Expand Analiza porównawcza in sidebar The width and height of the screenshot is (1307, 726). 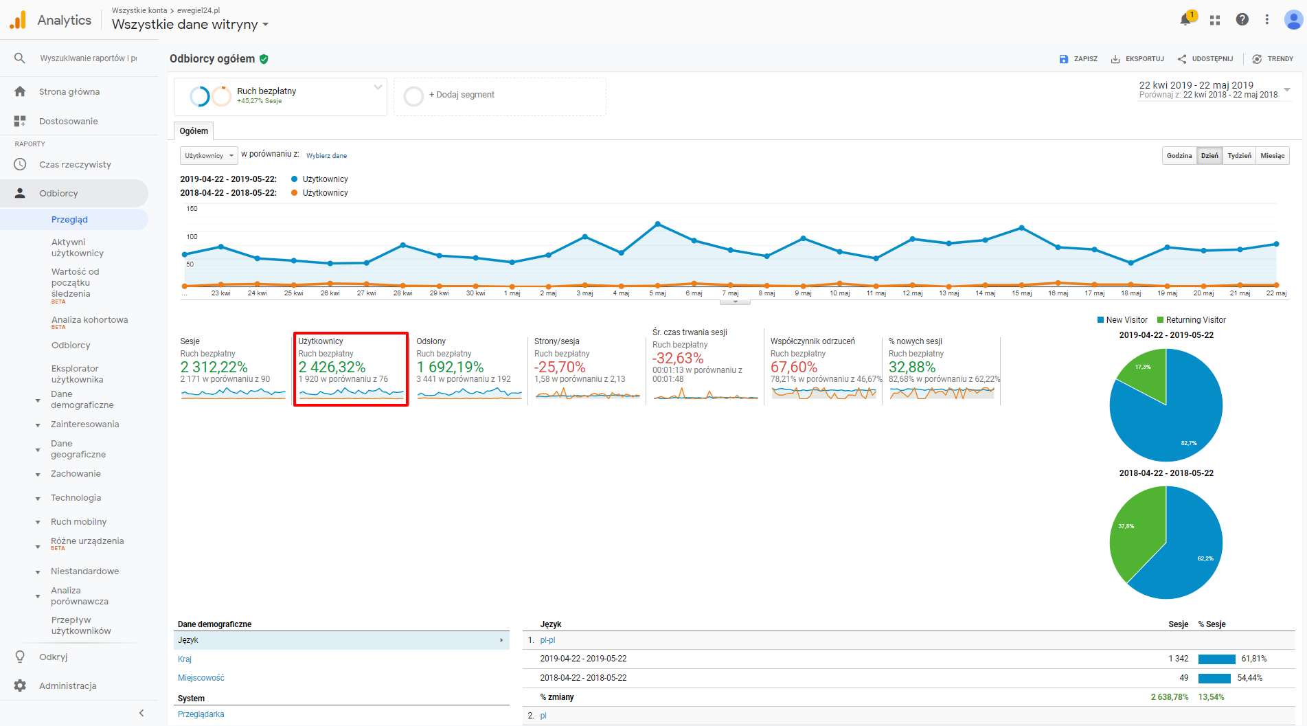pyautogui.click(x=38, y=596)
